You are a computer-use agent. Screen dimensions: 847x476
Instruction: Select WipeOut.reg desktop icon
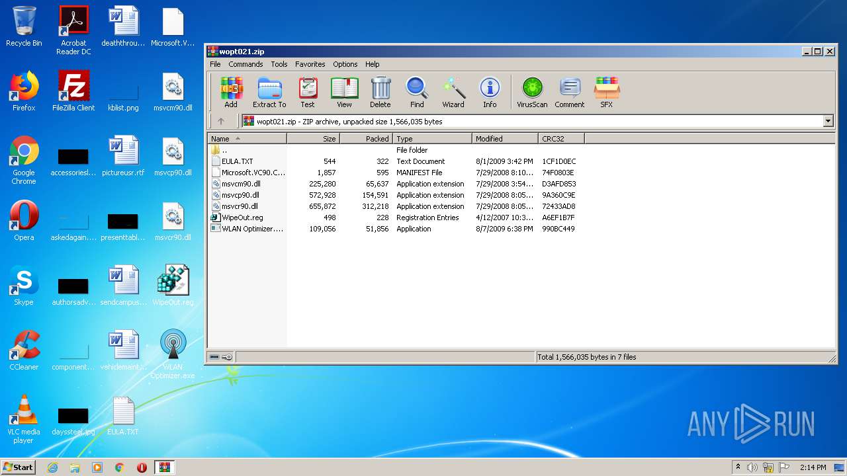pyautogui.click(x=173, y=286)
